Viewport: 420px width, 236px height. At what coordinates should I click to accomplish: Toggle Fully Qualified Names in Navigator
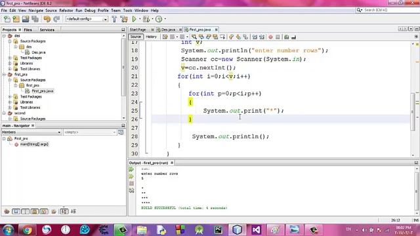point(54,211)
